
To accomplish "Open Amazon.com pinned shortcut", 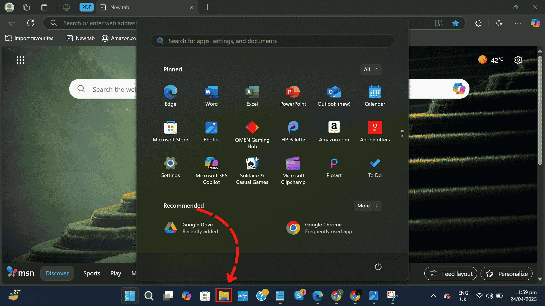I will [x=334, y=131].
